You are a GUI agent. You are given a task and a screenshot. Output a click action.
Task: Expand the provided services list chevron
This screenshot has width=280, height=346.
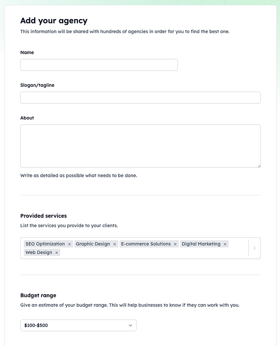click(254, 248)
